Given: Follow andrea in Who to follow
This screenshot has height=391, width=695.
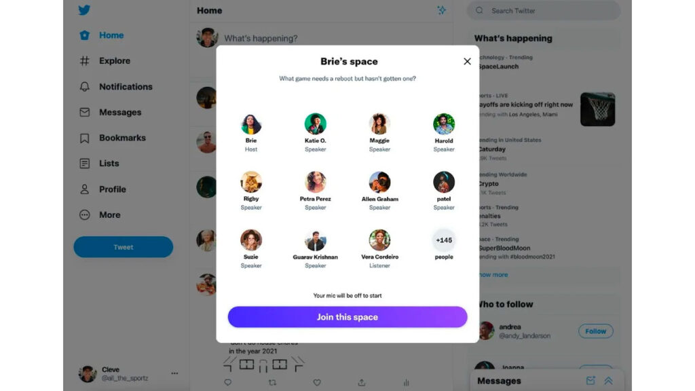Looking at the screenshot, I should (x=595, y=331).
